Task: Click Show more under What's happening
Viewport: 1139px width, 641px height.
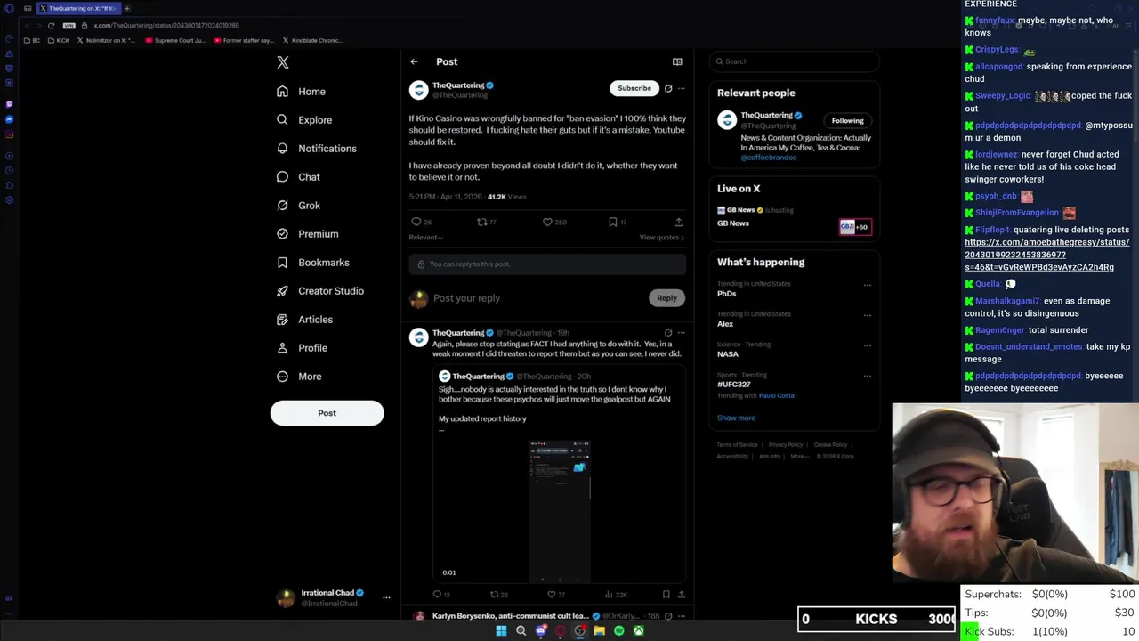Action: (736, 418)
